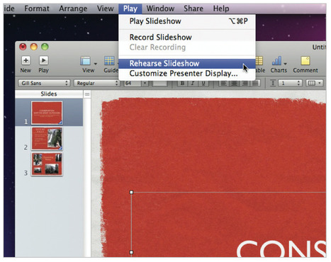331x262 pixels.
Task: Click the text color well
Action: point(160,84)
